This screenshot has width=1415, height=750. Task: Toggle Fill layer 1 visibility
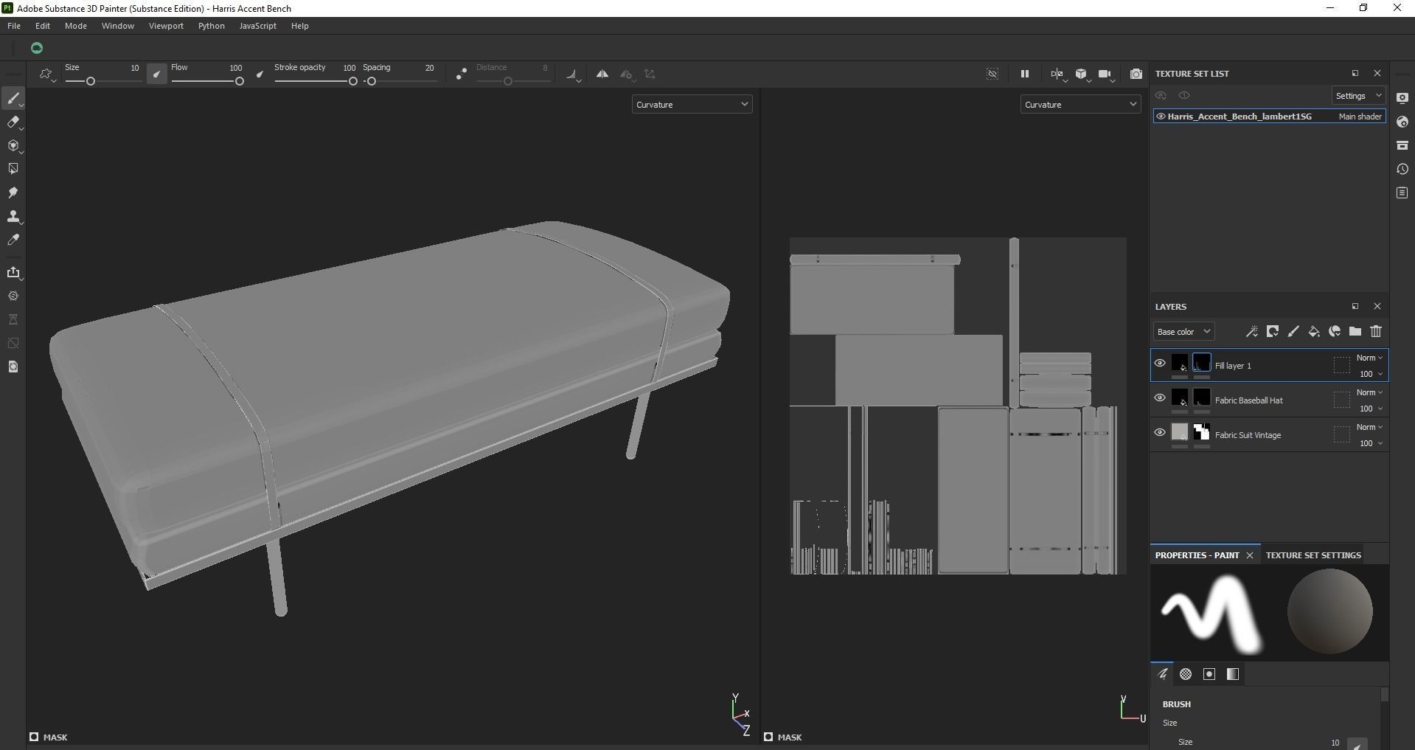pos(1160,363)
